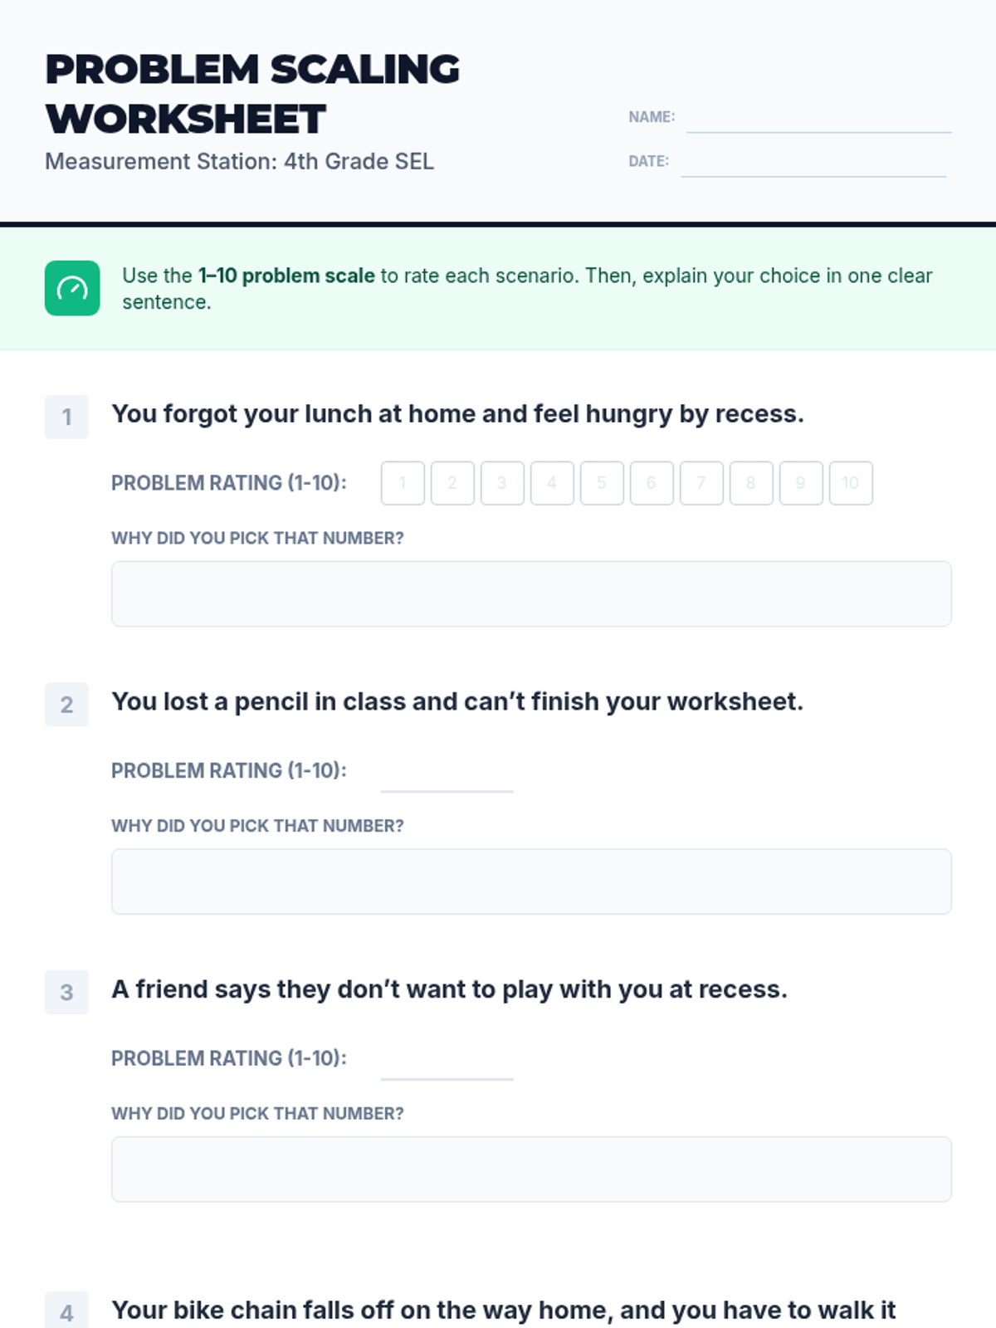This screenshot has width=996, height=1328.
Task: Choose rating 5 in the problem rating row
Action: coord(602,483)
